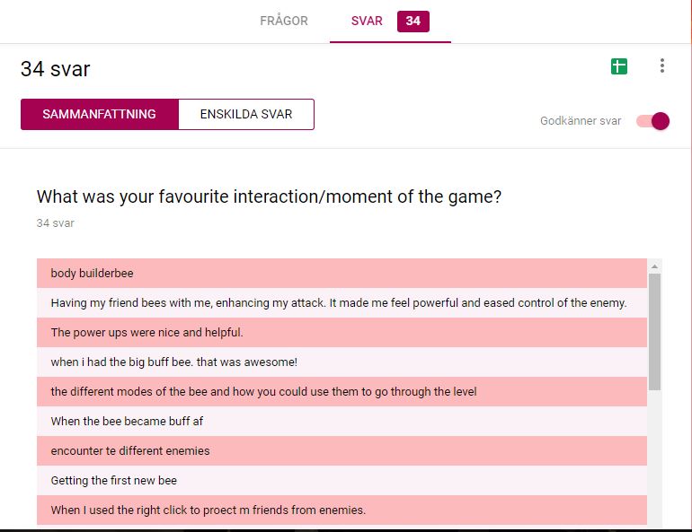692x532 pixels.
Task: Switch to the FRÅGOR tab
Action: (284, 22)
